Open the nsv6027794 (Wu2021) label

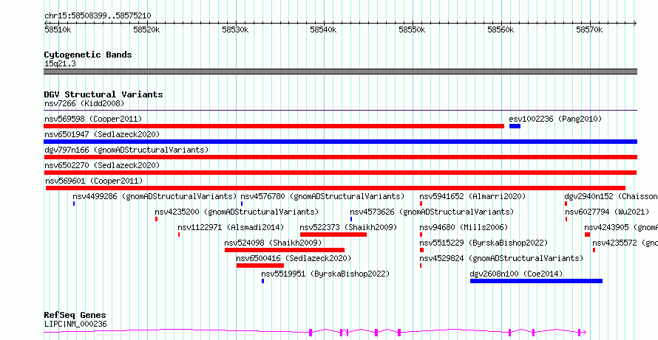click(x=607, y=212)
